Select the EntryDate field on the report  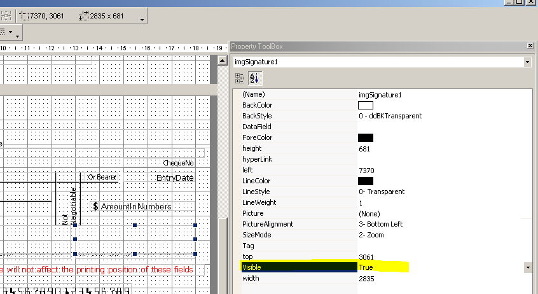click(x=174, y=178)
